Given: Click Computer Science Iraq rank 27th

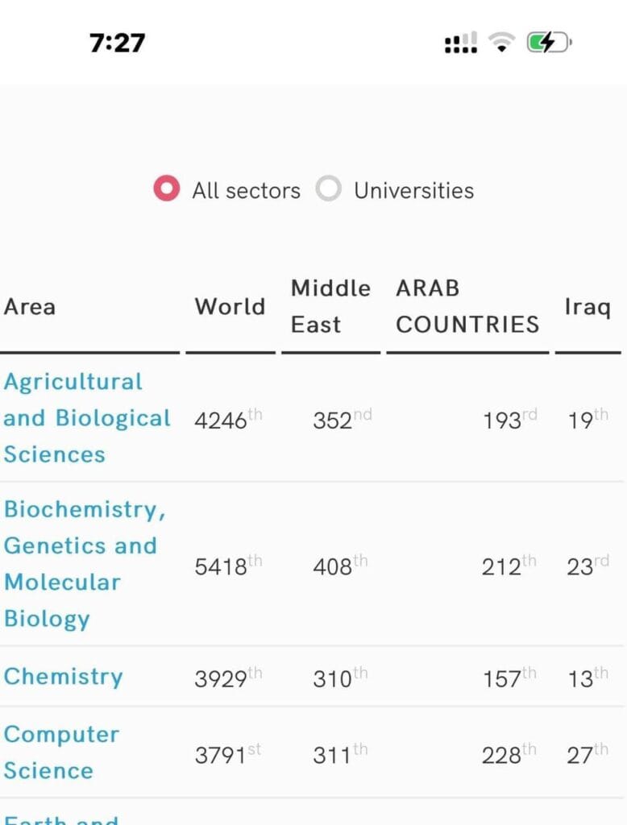Looking at the screenshot, I should coord(588,754).
